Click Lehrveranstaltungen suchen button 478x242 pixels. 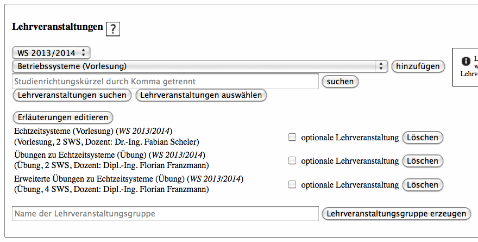[x=72, y=95]
